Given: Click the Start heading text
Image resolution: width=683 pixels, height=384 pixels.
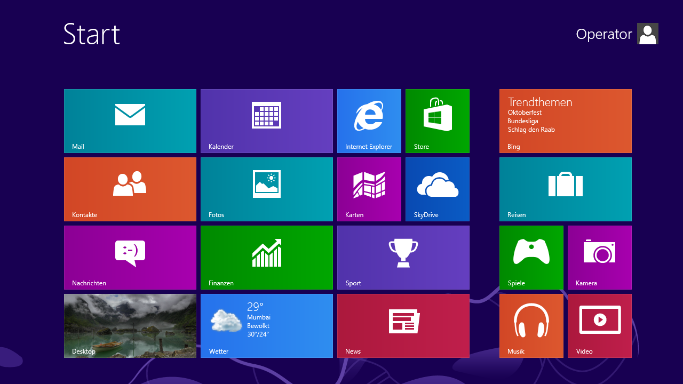Looking at the screenshot, I should click(x=92, y=34).
